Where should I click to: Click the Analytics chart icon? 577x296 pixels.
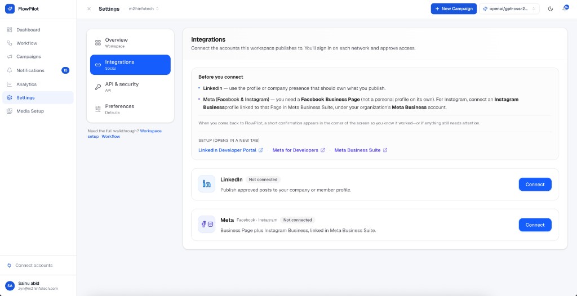tap(10, 84)
